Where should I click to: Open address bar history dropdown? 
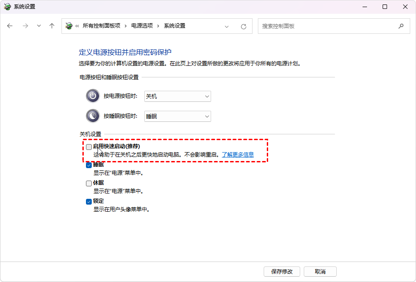tap(228, 26)
